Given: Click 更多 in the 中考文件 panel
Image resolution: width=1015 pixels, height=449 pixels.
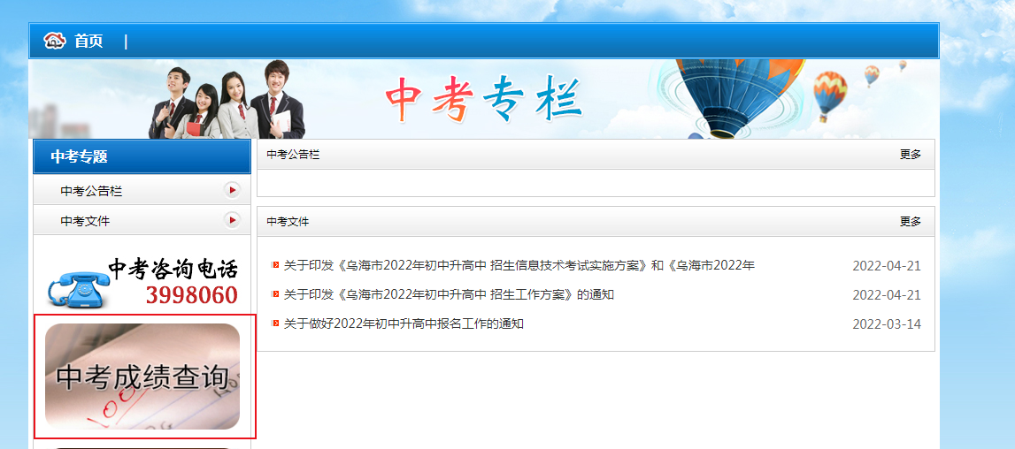Looking at the screenshot, I should point(910,222).
